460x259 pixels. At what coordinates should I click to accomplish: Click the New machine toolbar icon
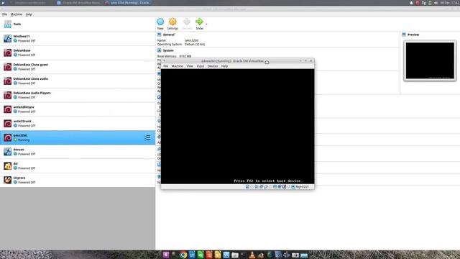point(160,24)
